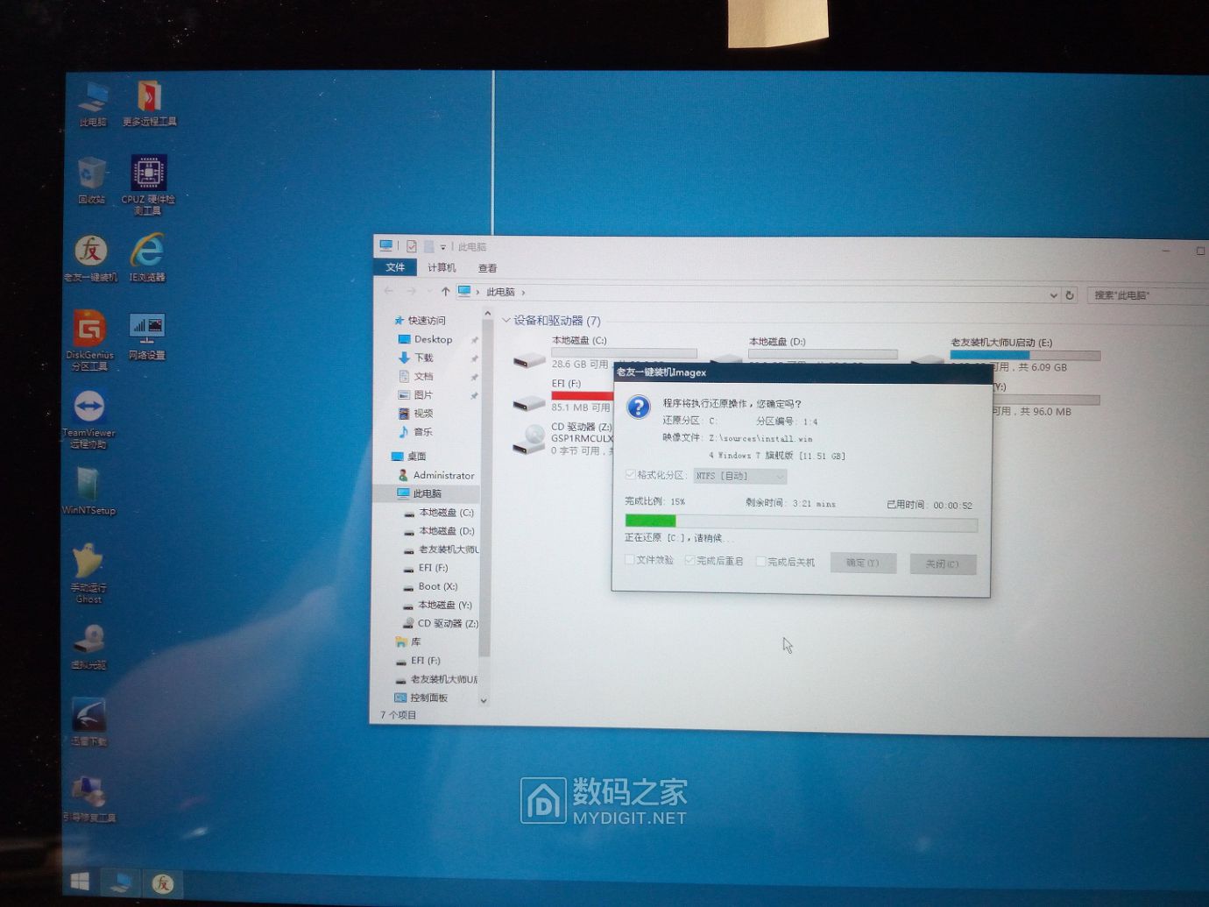The width and height of the screenshot is (1209, 907).
Task: Open 回收站 recycle bin icon
Action: click(91, 181)
